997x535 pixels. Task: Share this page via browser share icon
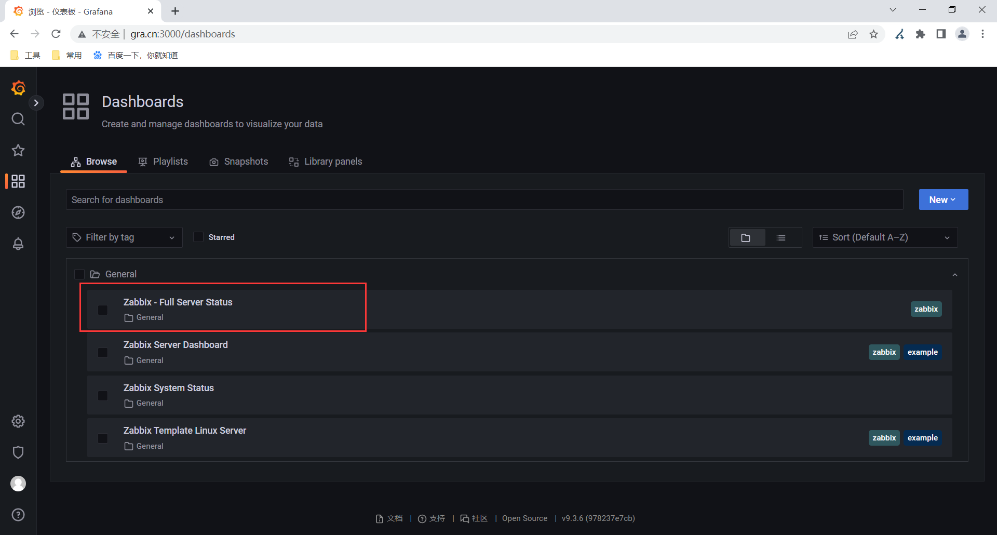coord(853,34)
